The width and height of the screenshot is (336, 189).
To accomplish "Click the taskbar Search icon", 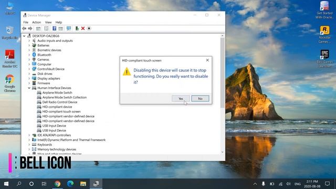I will click(19, 184).
